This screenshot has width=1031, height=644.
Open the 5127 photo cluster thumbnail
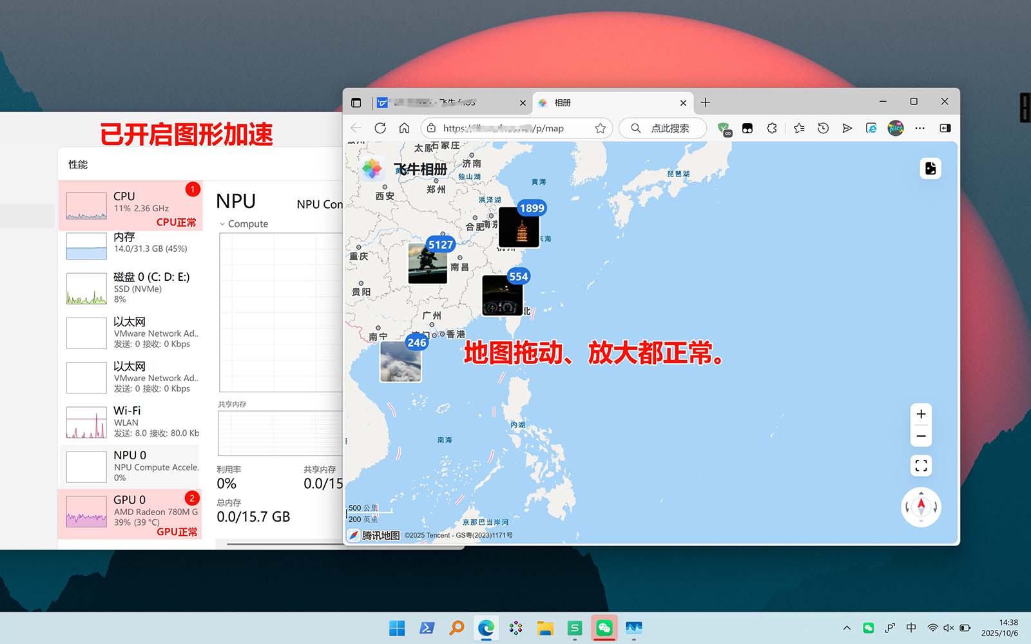pyautogui.click(x=428, y=263)
